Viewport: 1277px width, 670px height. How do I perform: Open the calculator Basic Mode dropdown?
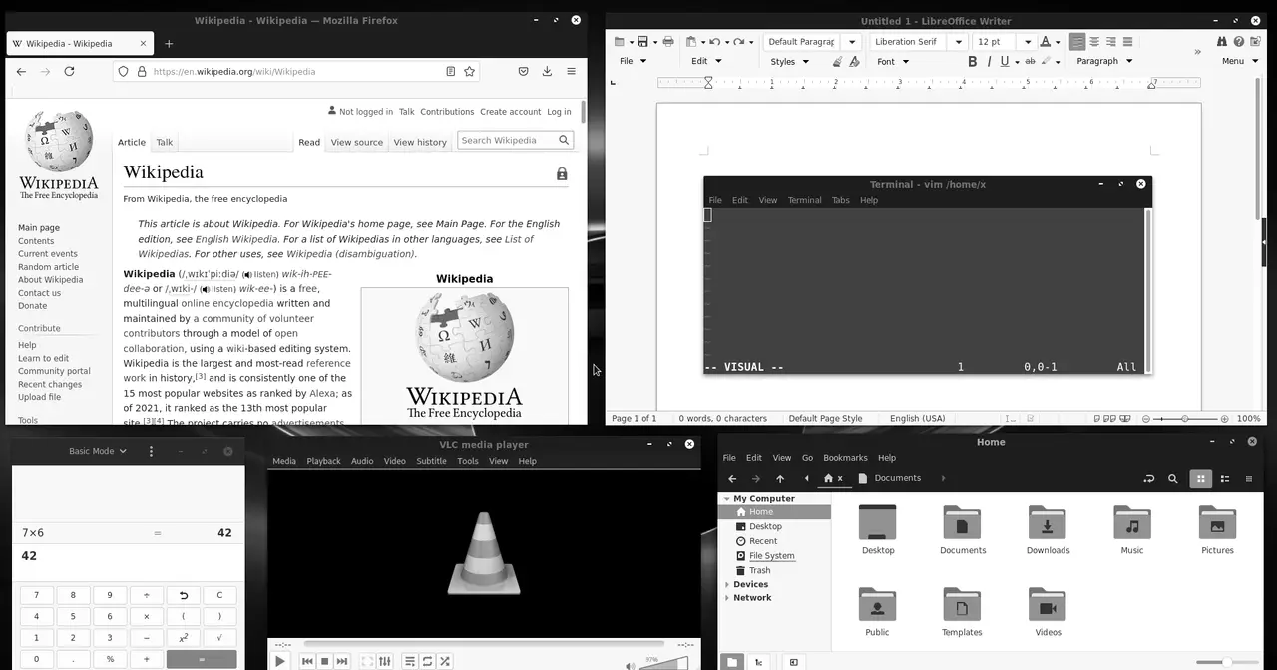(x=98, y=451)
